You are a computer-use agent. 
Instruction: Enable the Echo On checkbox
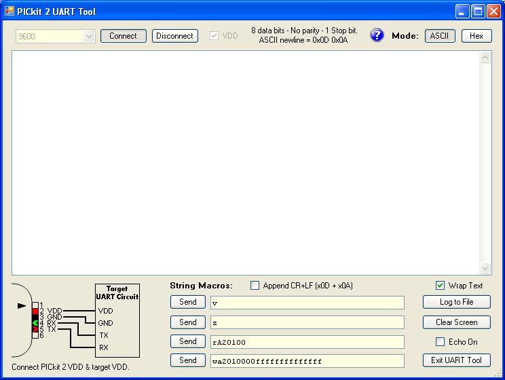(440, 342)
